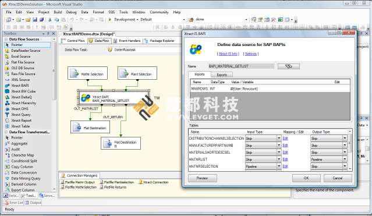
Task: Click Plant Selection source node
Action: 137,73
